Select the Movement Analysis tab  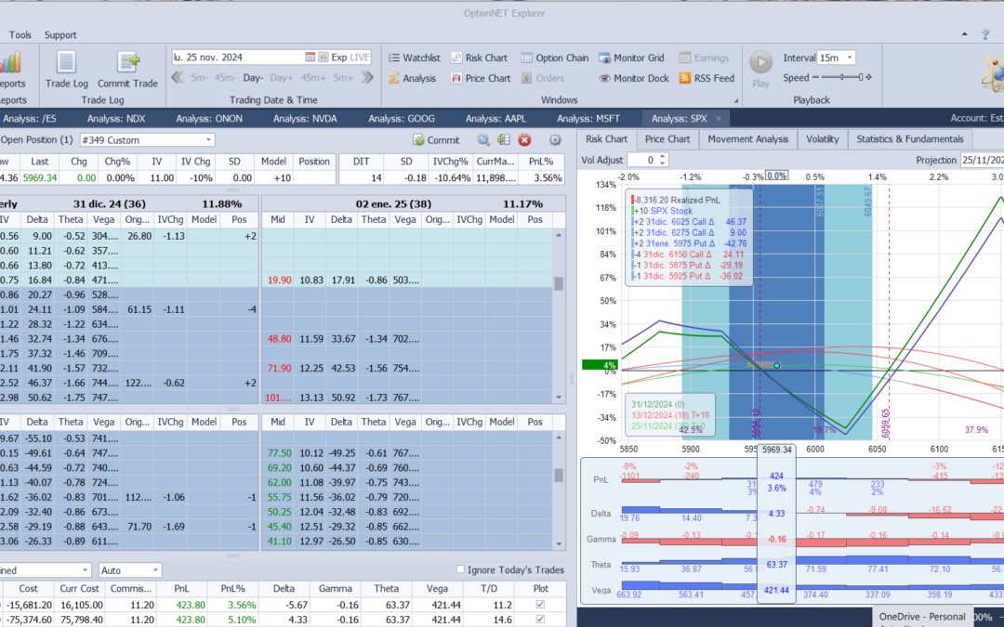pyautogui.click(x=747, y=138)
